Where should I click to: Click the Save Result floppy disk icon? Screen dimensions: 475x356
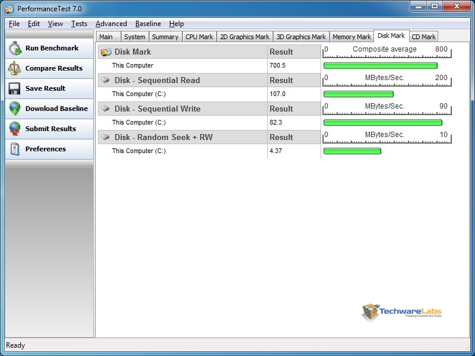click(15, 89)
